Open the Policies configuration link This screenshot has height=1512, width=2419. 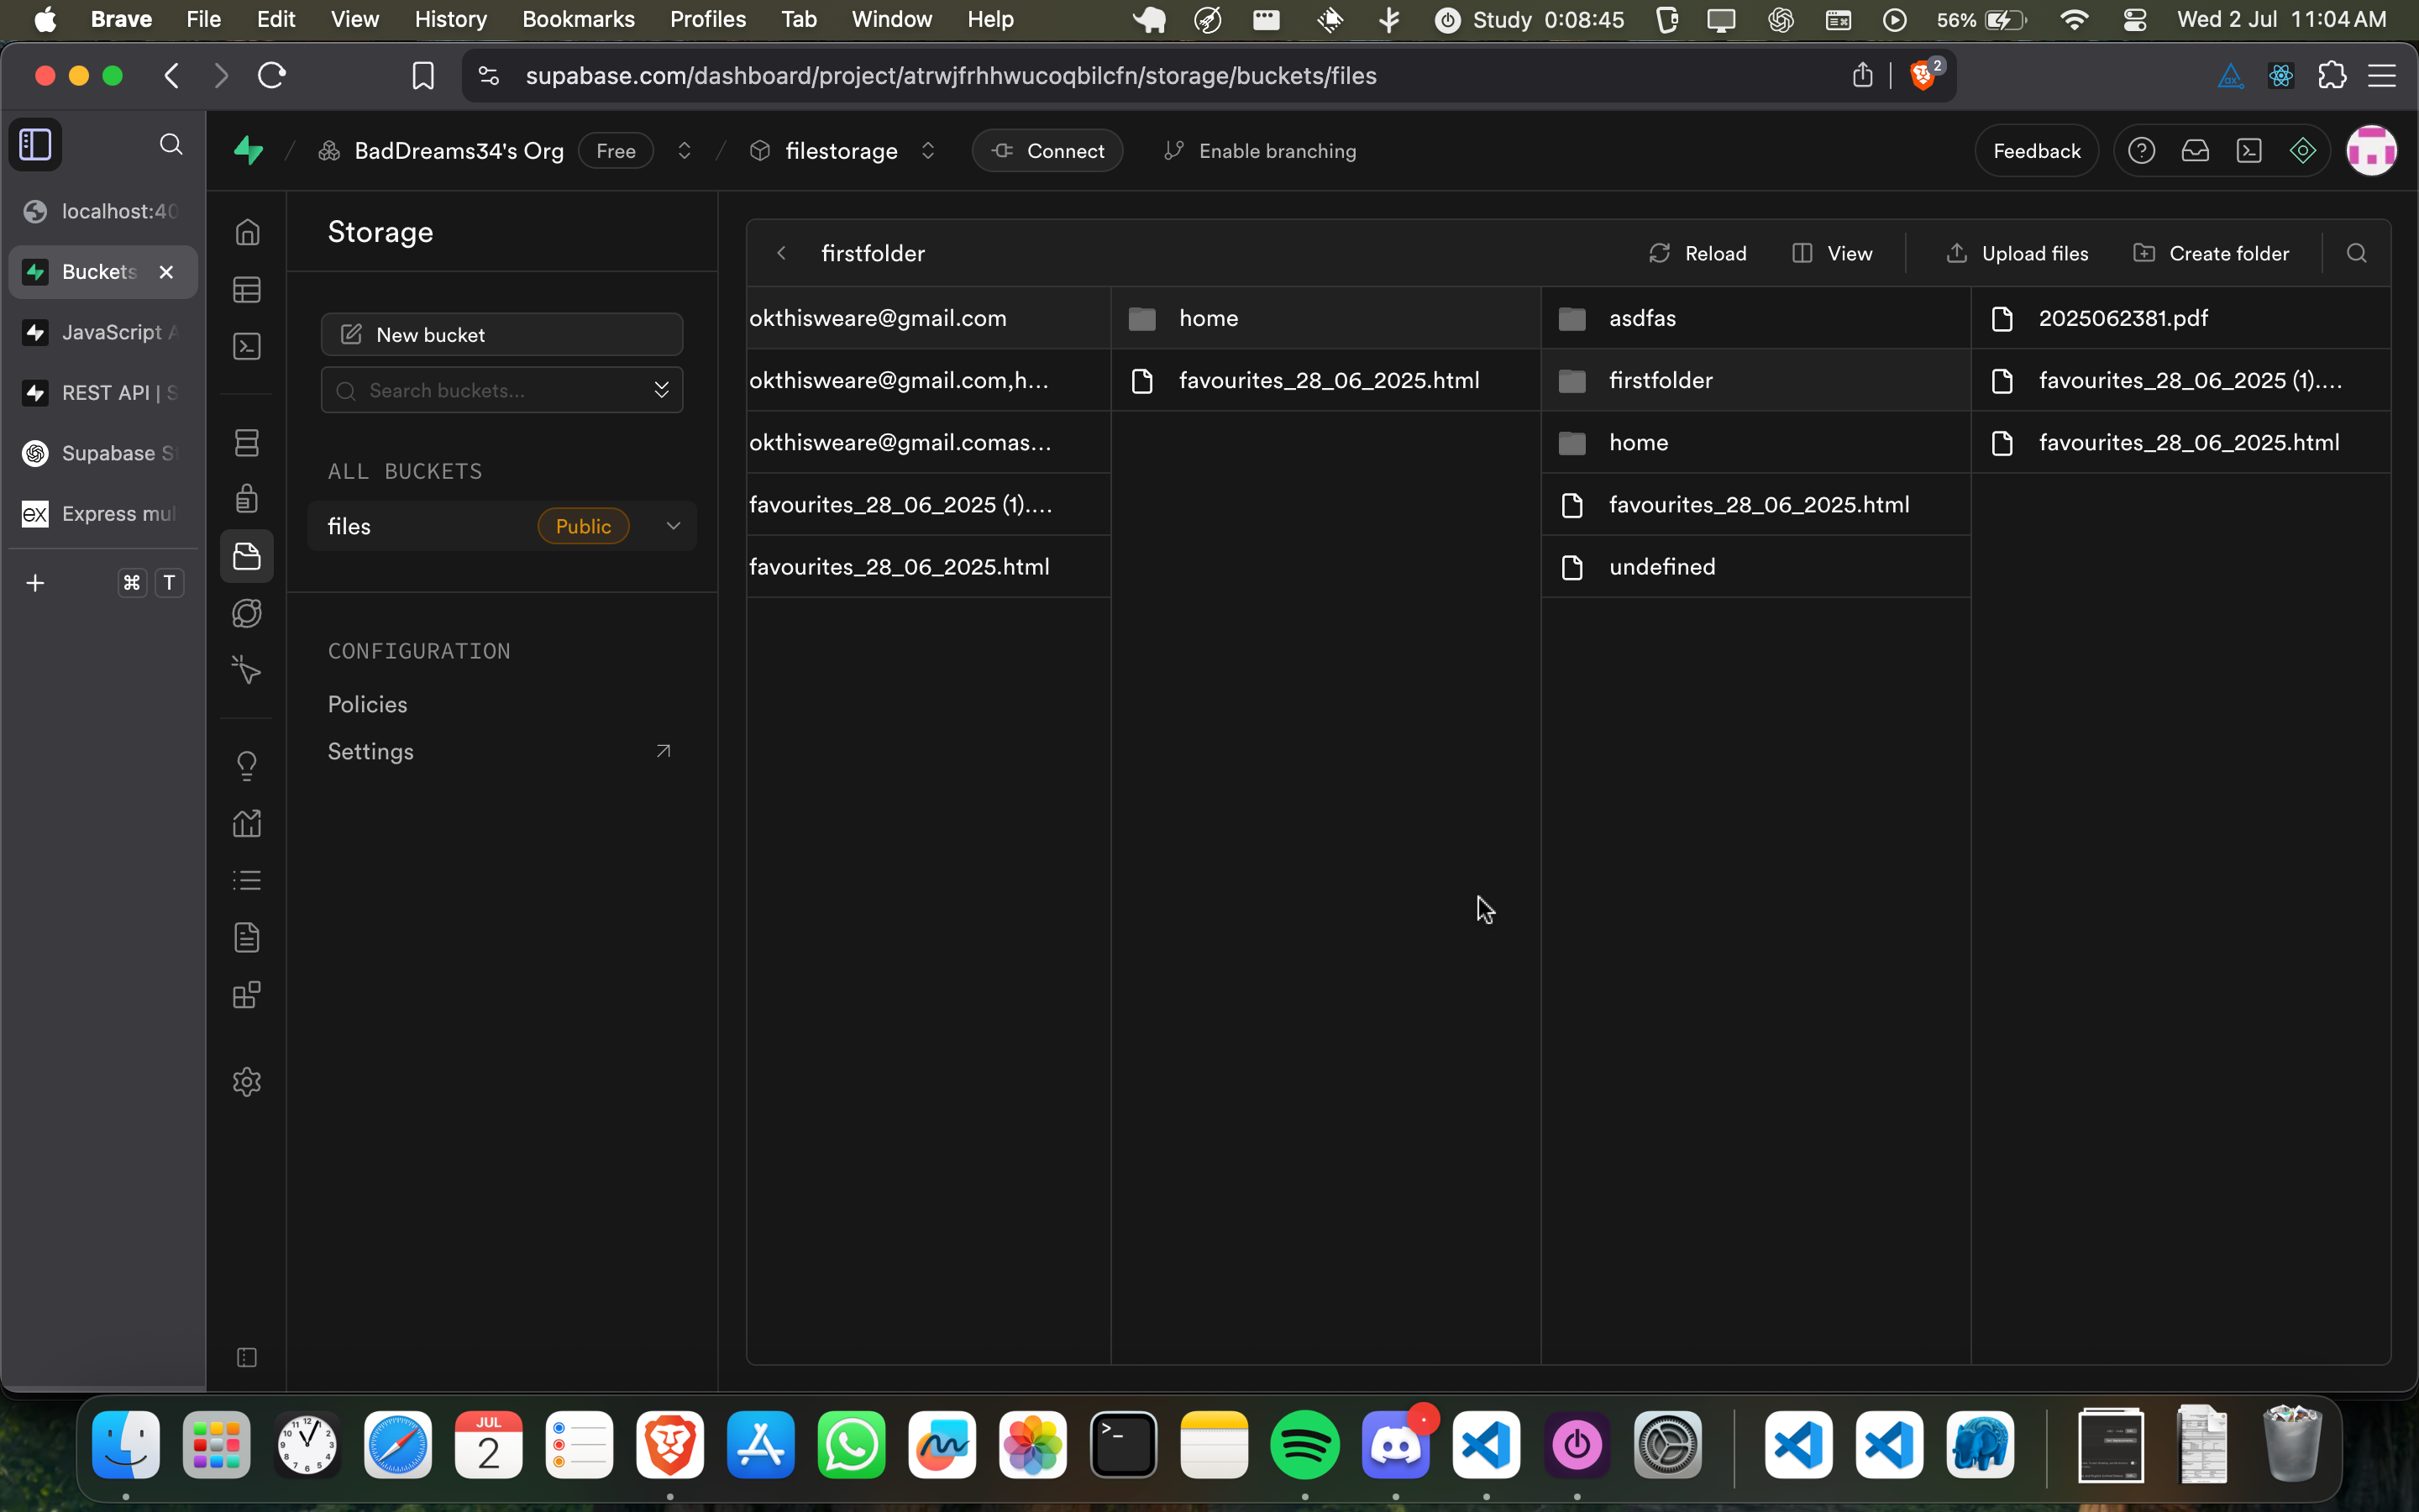click(x=368, y=704)
